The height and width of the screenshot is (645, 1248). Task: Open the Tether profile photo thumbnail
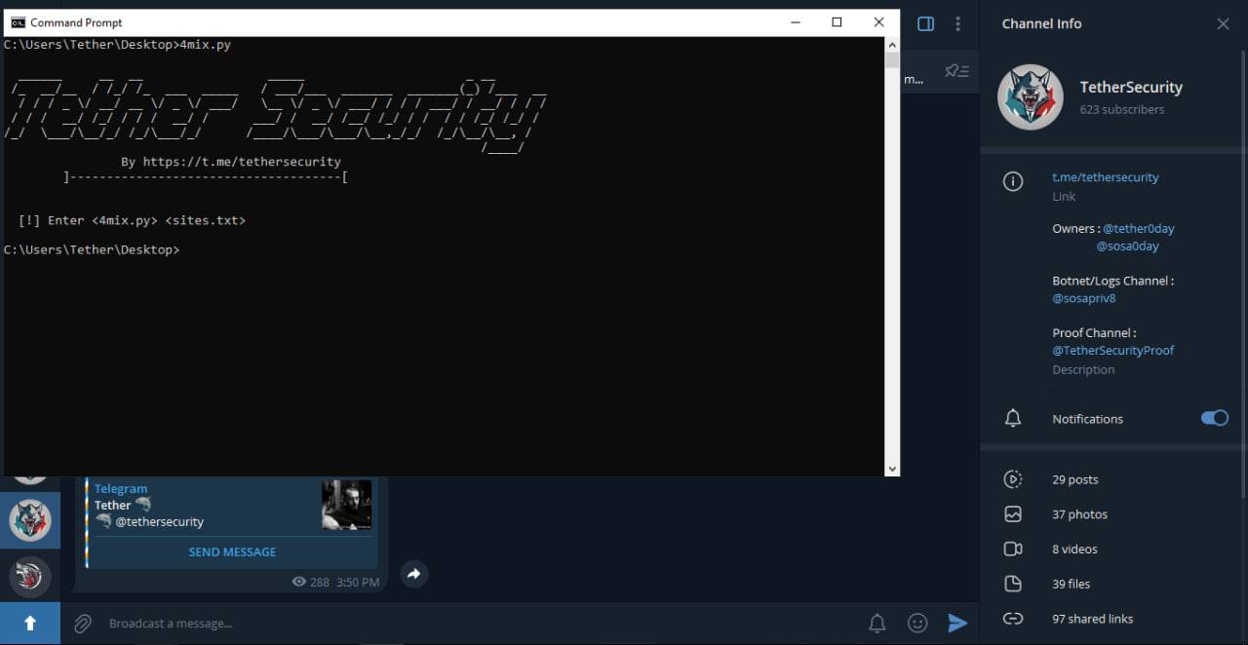tap(346, 505)
